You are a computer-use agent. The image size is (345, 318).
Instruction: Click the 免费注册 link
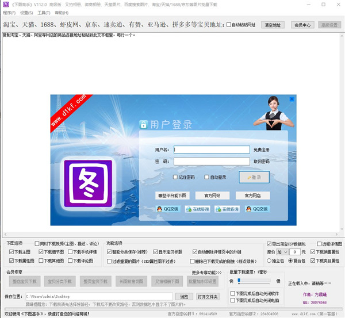click(x=262, y=150)
